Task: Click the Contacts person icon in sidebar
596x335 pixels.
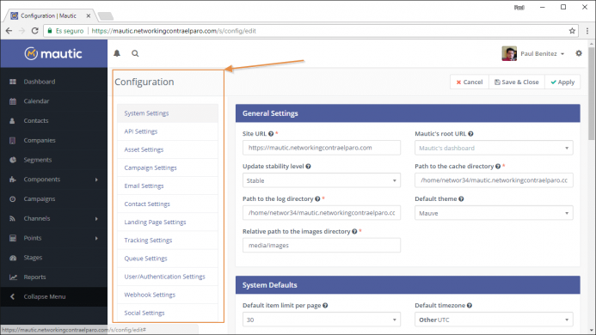Action: (x=12, y=121)
